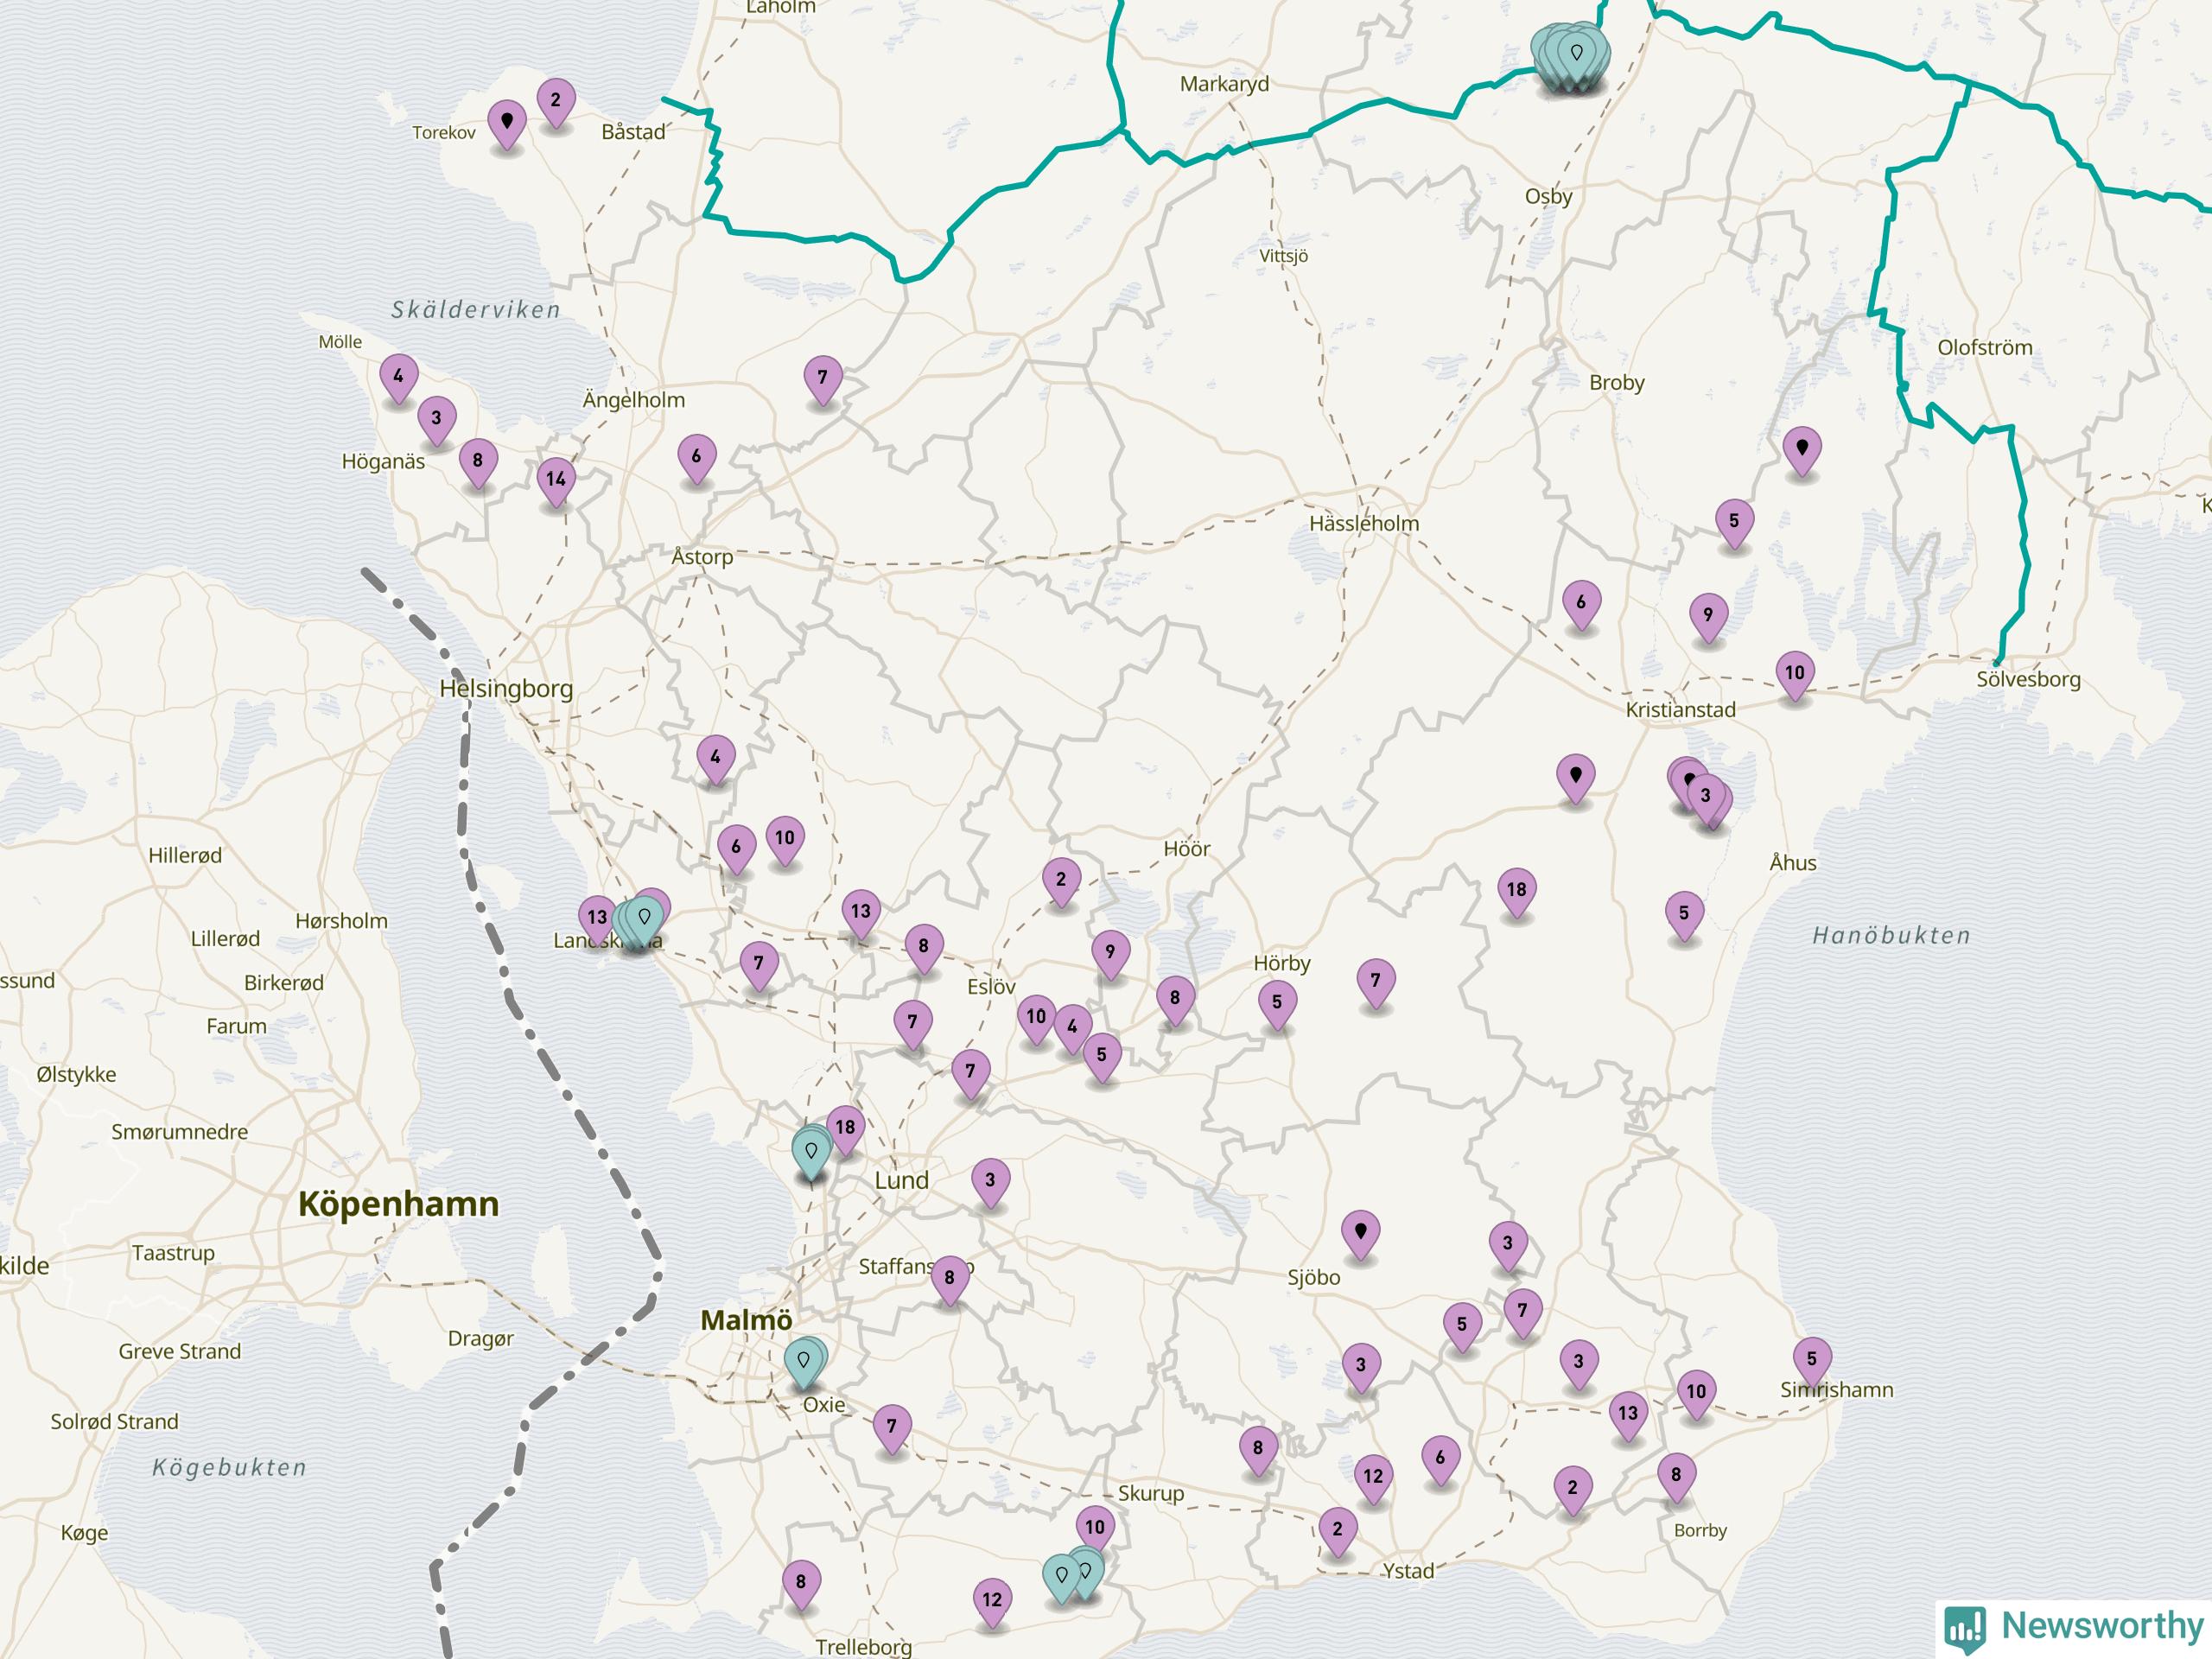Click the Åstorp label

coord(702,557)
